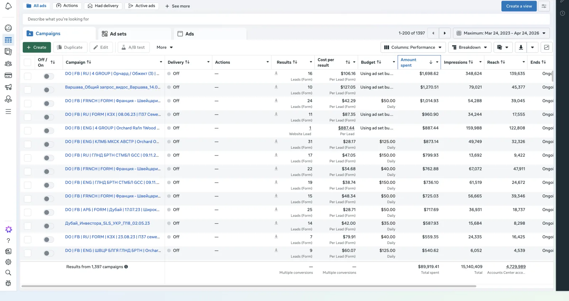Viewport: 569px width, 301px height.
Task: Select the Active ads filter
Action: [x=142, y=6]
